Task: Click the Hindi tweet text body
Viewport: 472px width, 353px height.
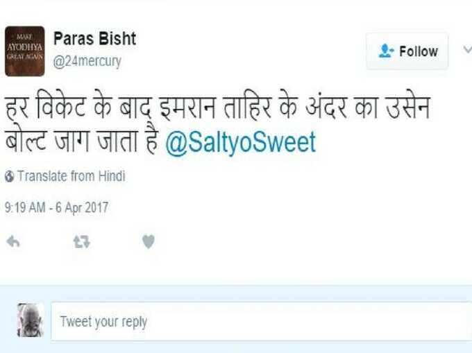Action: [x=217, y=123]
